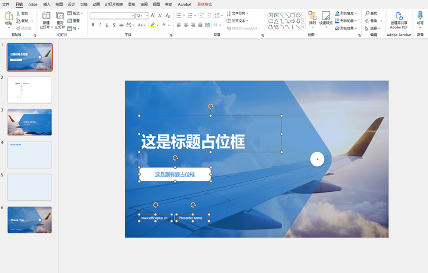Toggle Bold formatting

(x=93, y=25)
